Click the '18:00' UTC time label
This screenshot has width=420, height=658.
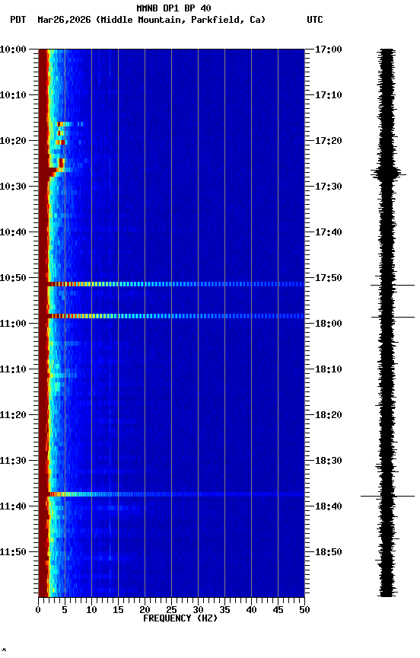click(x=329, y=324)
